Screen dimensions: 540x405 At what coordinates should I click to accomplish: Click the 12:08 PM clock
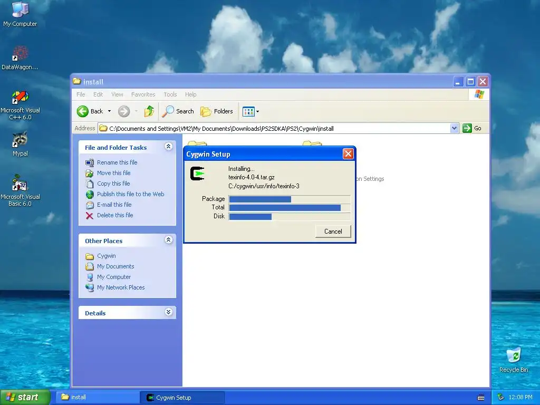point(520,398)
